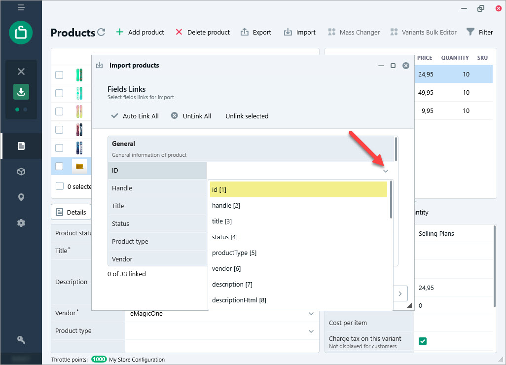This screenshot has height=365, width=506.
Task: Select 'handle [2]' from the dropdown list
Action: pos(298,205)
